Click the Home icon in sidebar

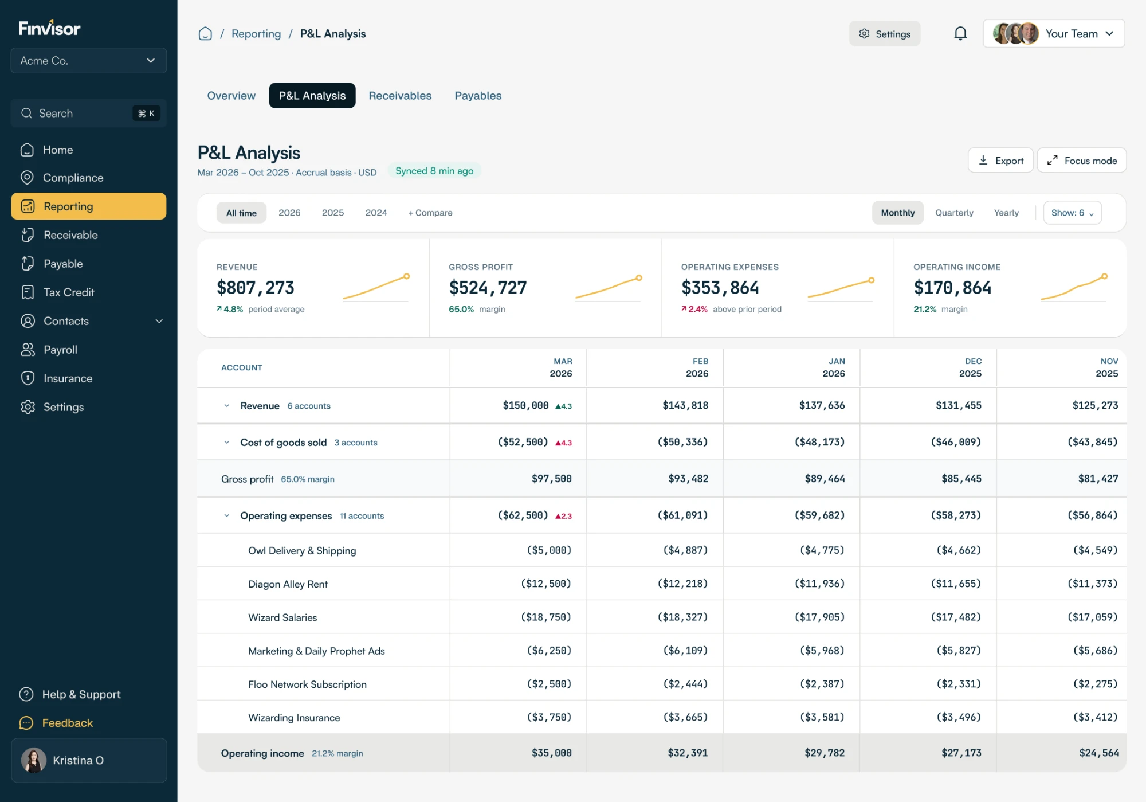click(x=27, y=150)
